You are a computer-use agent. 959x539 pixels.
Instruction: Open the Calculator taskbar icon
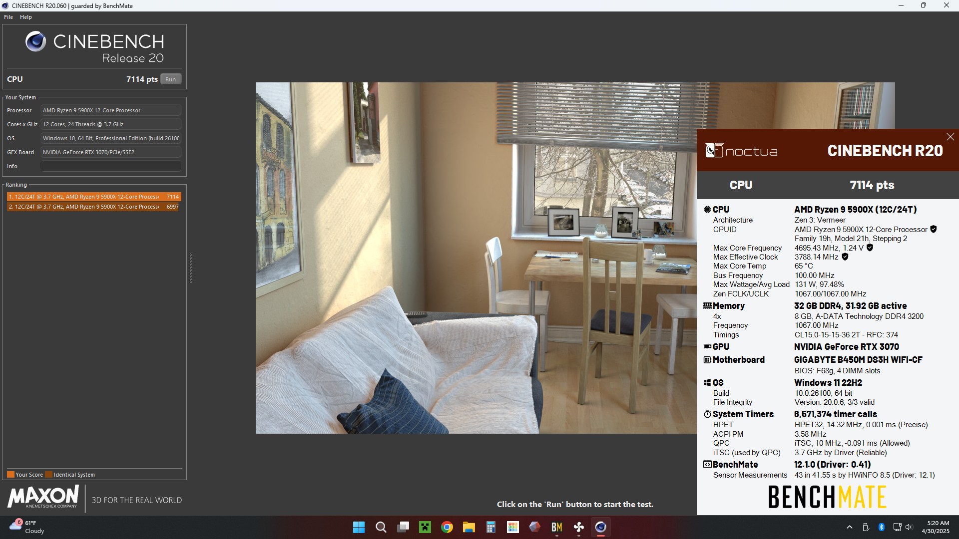490,527
